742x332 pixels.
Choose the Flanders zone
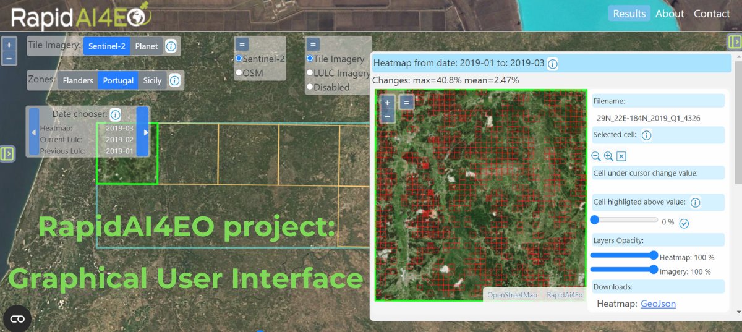click(x=78, y=80)
